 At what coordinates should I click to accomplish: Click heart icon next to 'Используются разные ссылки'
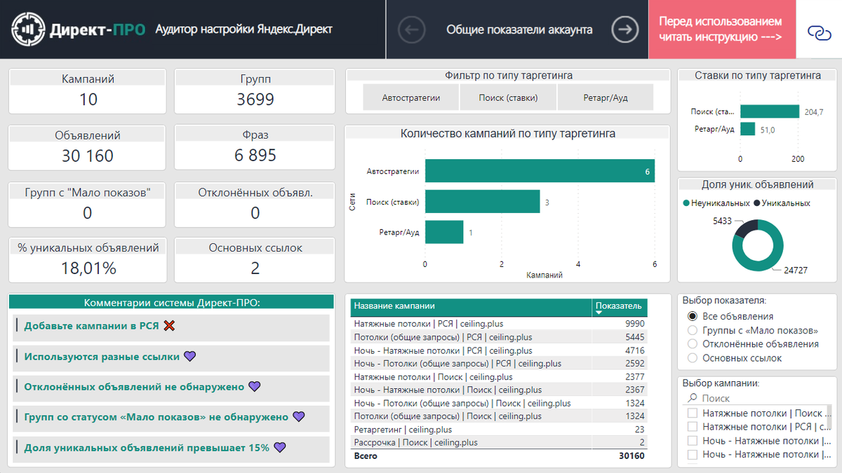coord(189,356)
